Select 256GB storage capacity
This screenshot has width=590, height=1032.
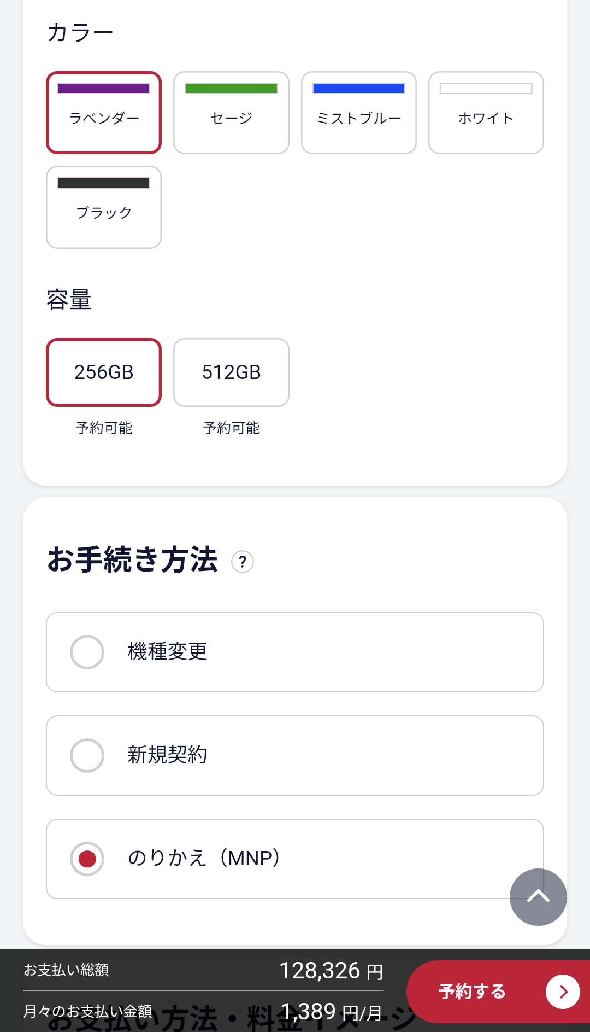[104, 372]
